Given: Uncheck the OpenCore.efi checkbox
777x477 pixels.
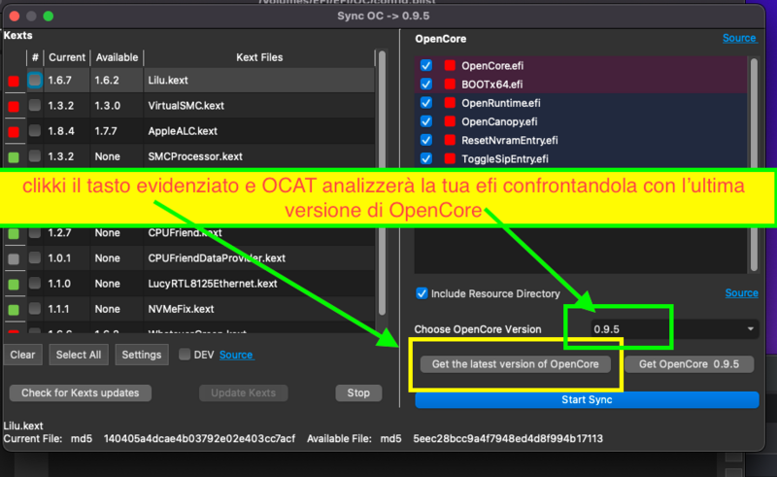Looking at the screenshot, I should pos(426,65).
